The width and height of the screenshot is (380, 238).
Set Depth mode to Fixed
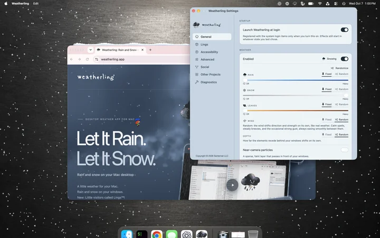click(327, 134)
